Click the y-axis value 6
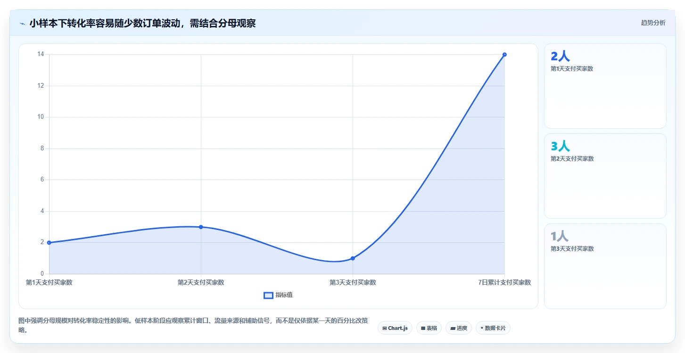The width and height of the screenshot is (685, 353). tap(42, 180)
